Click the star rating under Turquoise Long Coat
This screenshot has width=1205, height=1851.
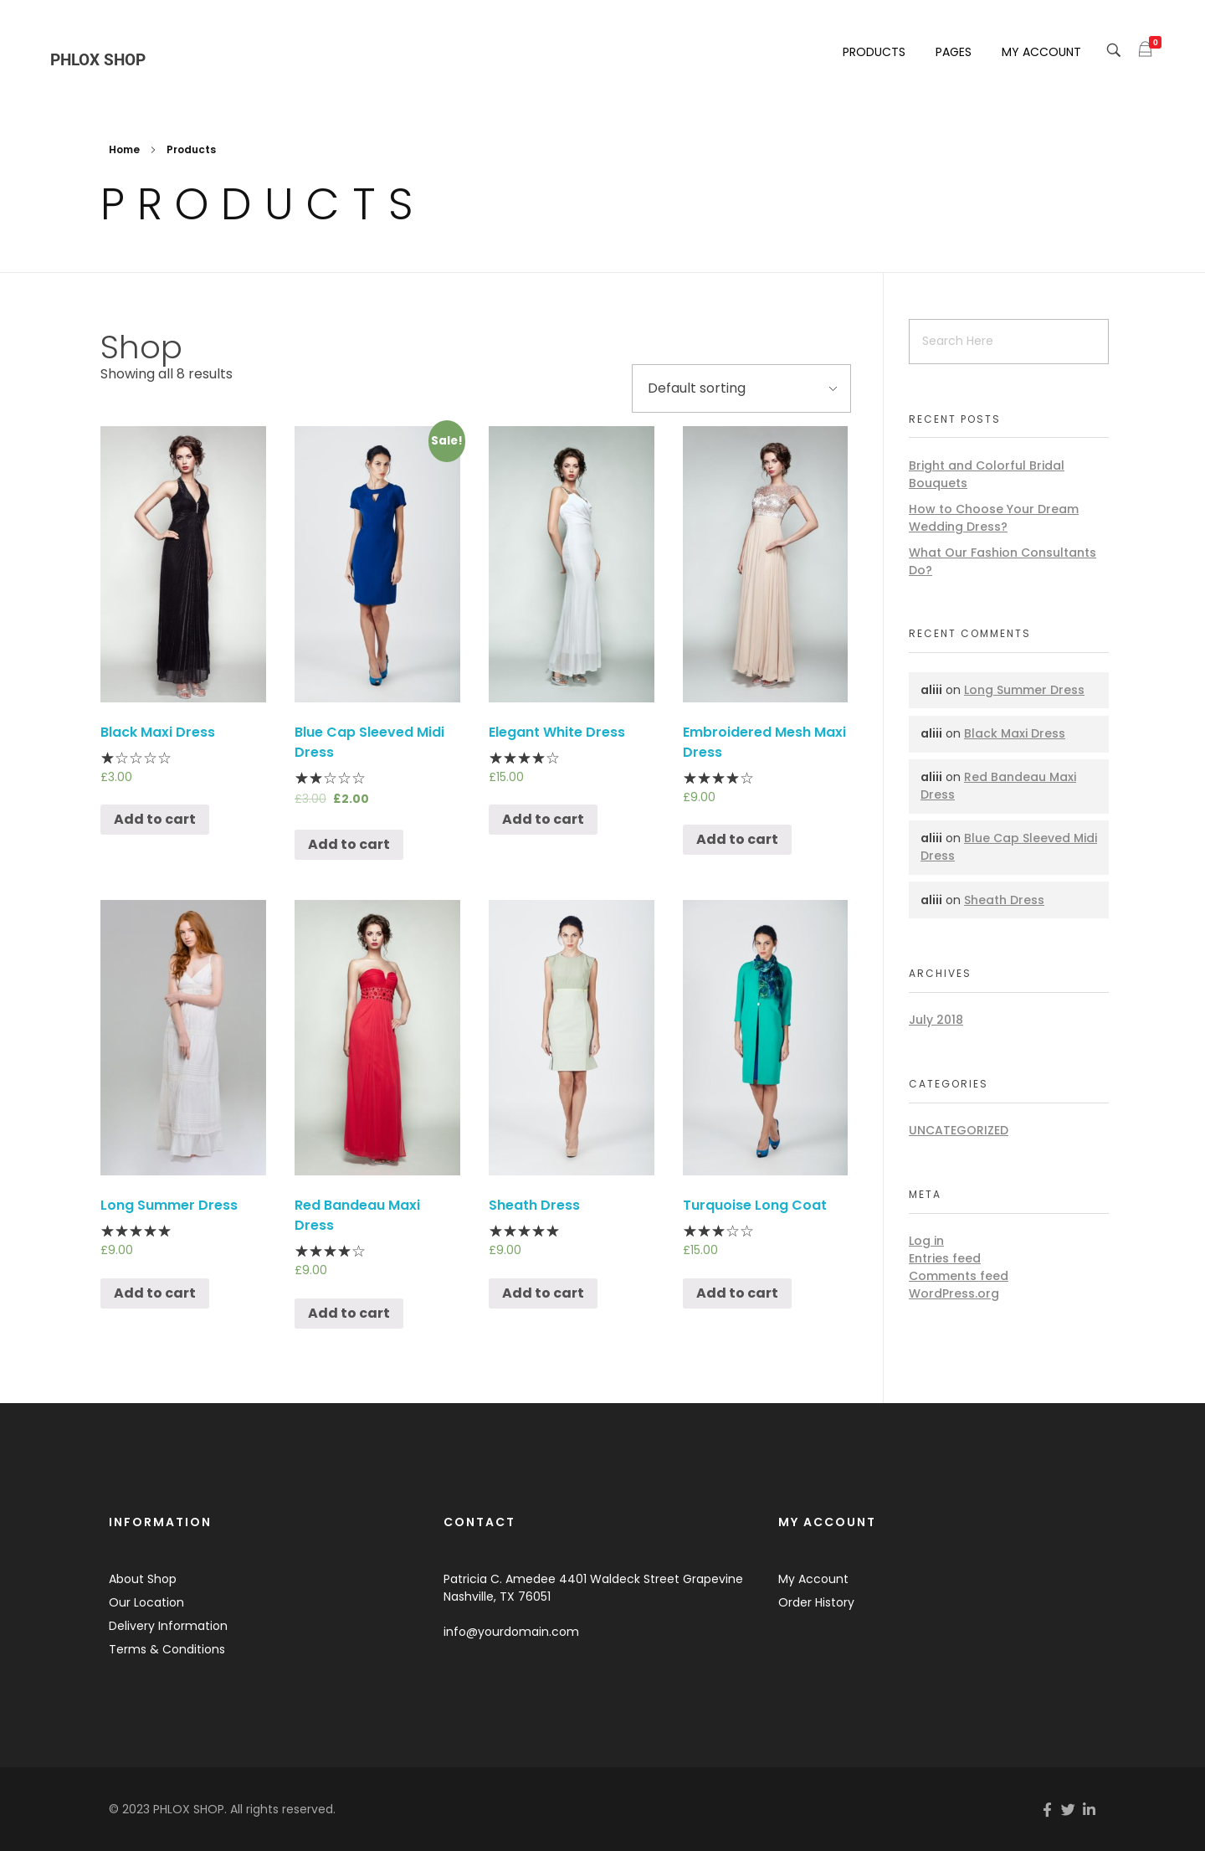tap(718, 1231)
